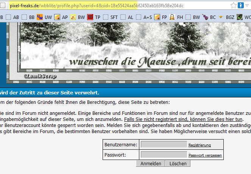Open the Registrierung link
This screenshot has width=251, height=174.
200,145
